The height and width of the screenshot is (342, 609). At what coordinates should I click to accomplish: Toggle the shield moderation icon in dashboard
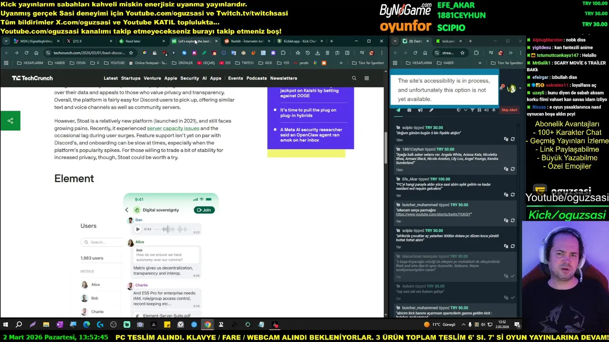pos(459,110)
